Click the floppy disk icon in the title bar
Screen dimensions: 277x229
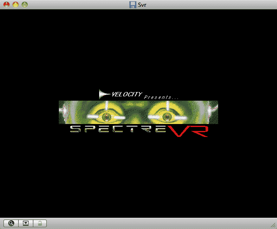tap(133, 5)
